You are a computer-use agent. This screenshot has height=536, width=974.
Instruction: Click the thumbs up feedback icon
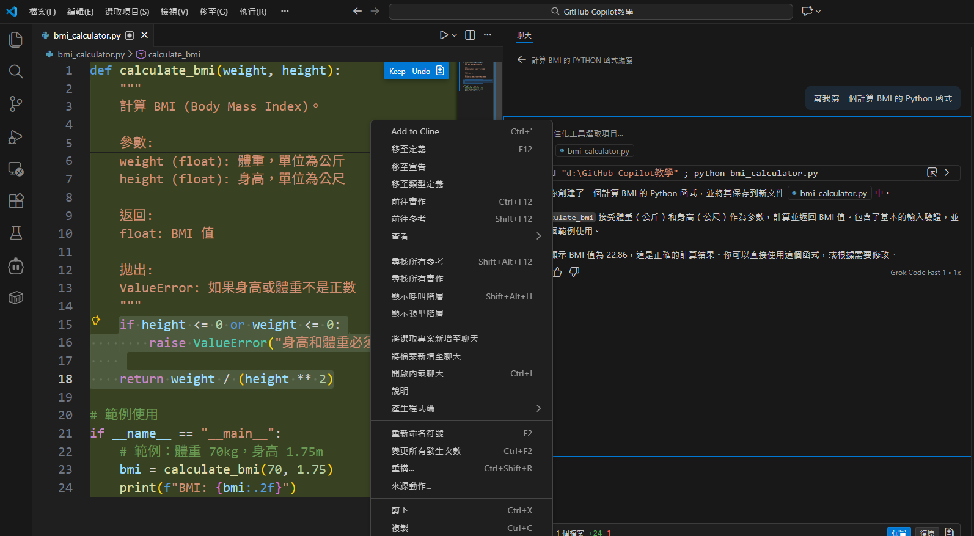pos(557,272)
